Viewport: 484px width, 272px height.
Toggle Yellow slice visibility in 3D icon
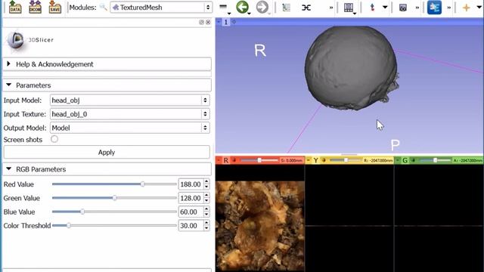coord(324,160)
